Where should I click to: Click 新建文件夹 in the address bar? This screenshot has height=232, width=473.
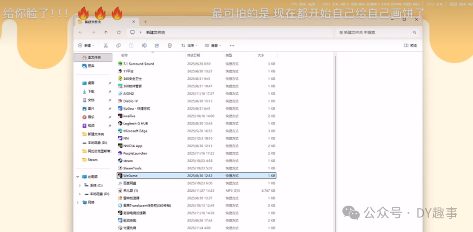[x=155, y=32]
